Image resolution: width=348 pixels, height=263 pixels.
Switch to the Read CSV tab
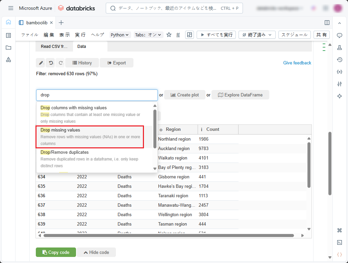coord(54,47)
